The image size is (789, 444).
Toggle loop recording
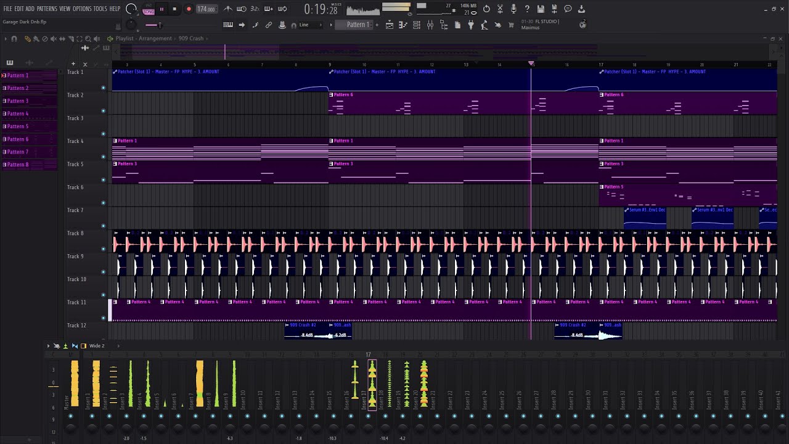pos(282,9)
